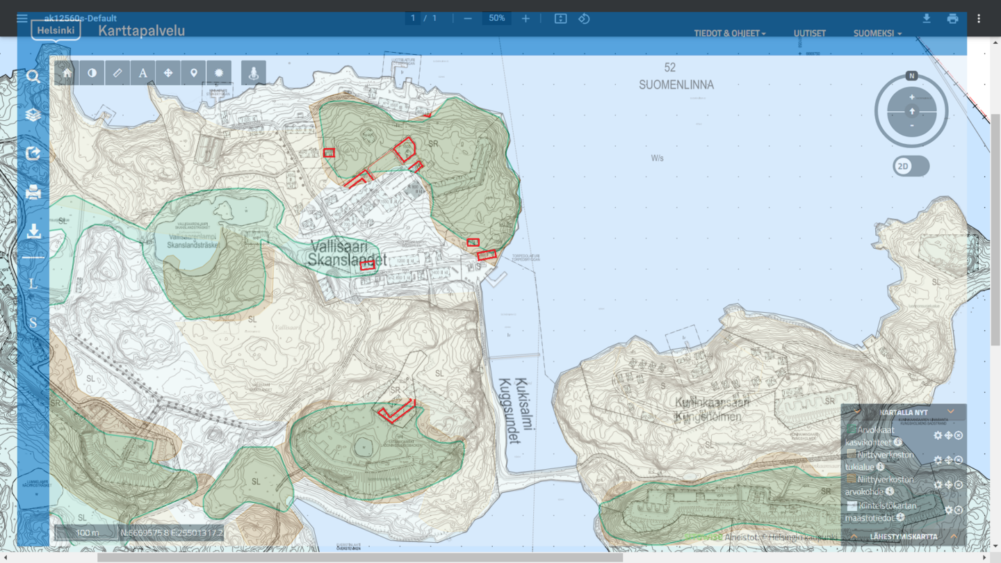Rotate the document with rotate icon
Image resolution: width=1001 pixels, height=563 pixels.
tap(584, 19)
